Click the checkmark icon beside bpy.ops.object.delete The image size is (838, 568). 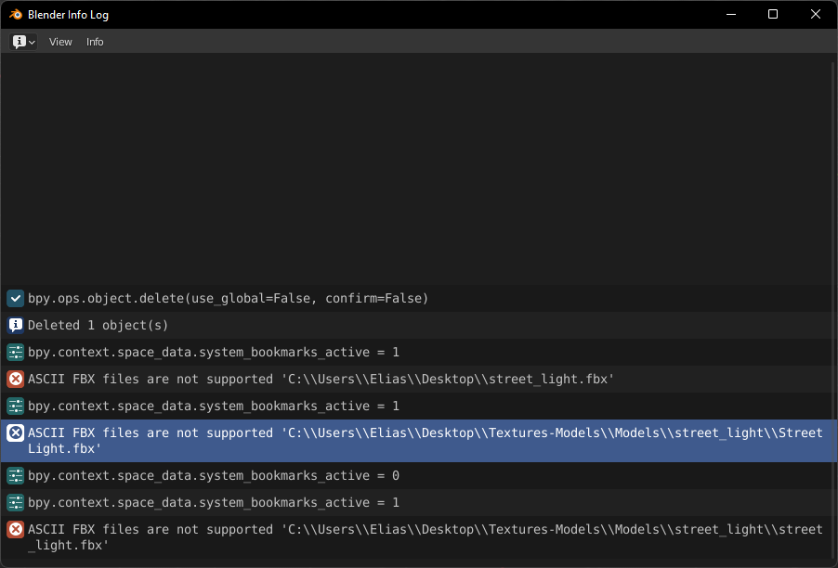pos(16,299)
